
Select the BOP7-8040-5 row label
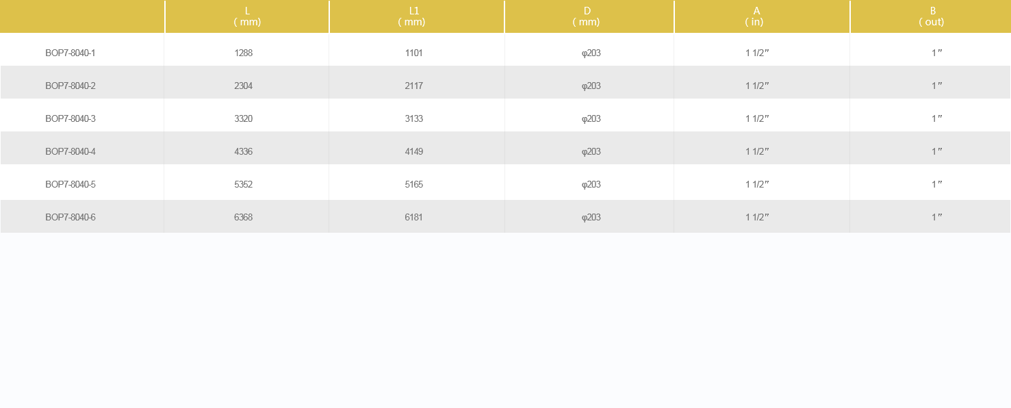click(71, 184)
